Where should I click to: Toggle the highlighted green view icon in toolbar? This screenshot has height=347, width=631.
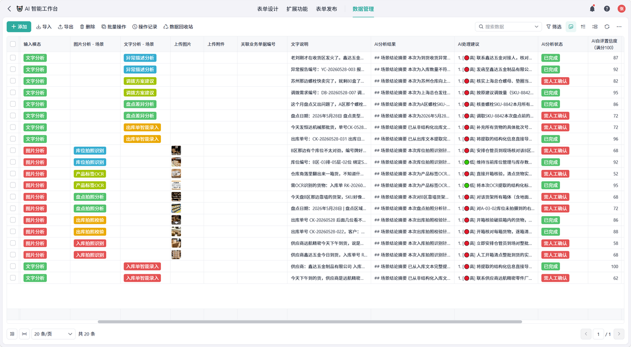571,27
